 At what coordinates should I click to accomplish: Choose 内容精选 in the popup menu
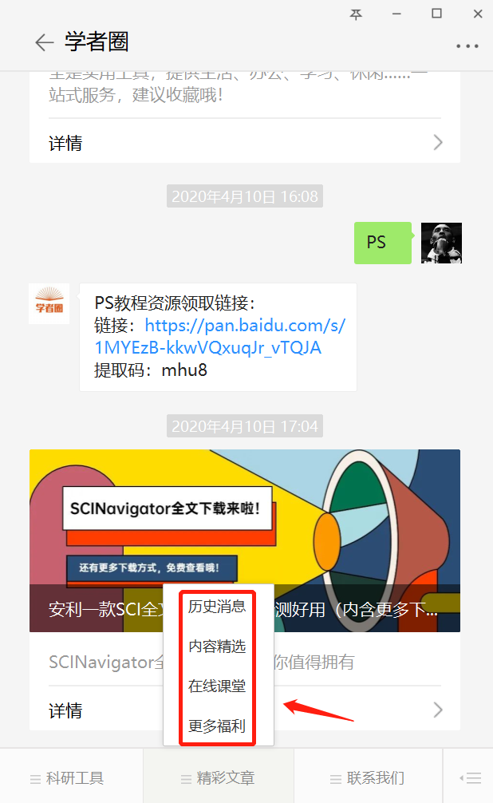click(217, 647)
